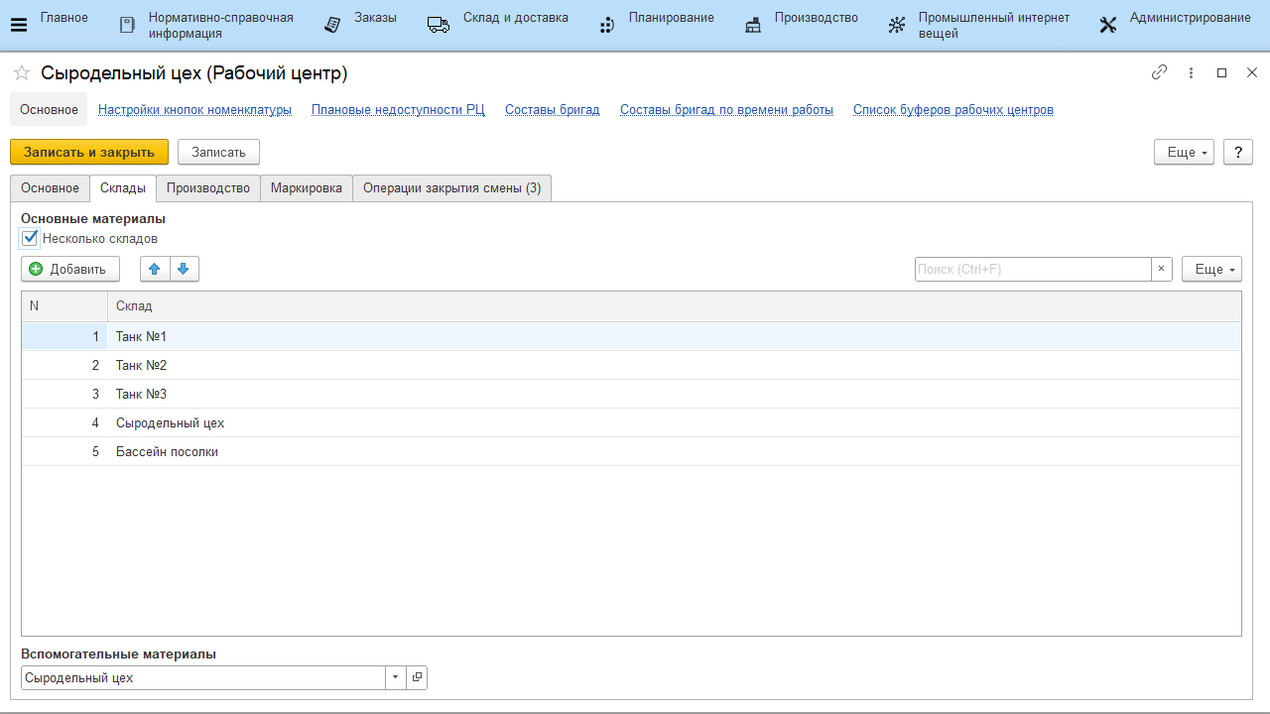Move selected warehouse row down
1270x714 pixels.
(x=184, y=269)
